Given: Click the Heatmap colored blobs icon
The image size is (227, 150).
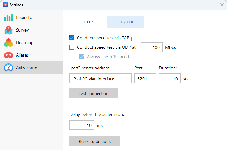Looking at the screenshot, I should click(8, 42).
